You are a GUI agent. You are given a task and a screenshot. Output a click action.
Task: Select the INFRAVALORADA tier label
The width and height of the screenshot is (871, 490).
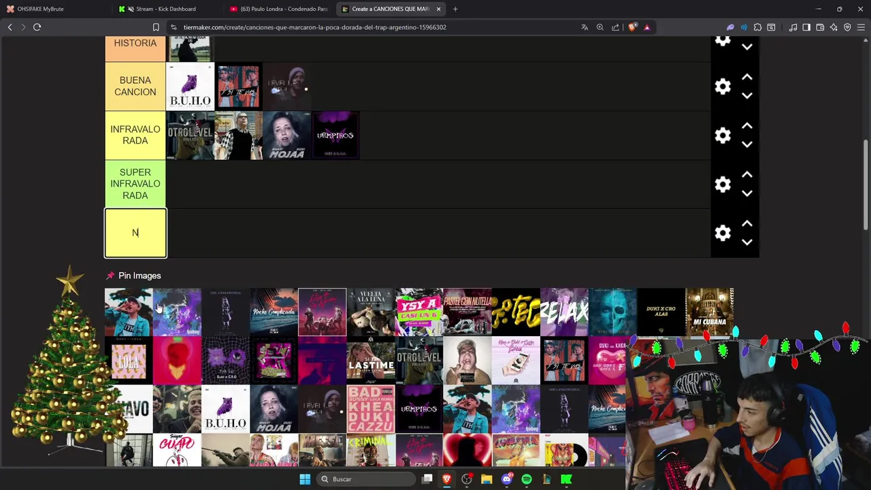tap(135, 135)
